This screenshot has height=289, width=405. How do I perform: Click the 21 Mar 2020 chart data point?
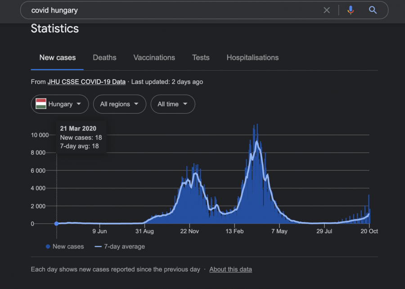(x=56, y=223)
